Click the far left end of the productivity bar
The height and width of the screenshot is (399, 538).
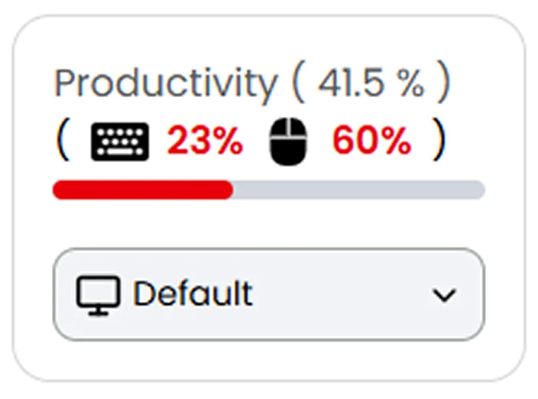pyautogui.click(x=57, y=190)
